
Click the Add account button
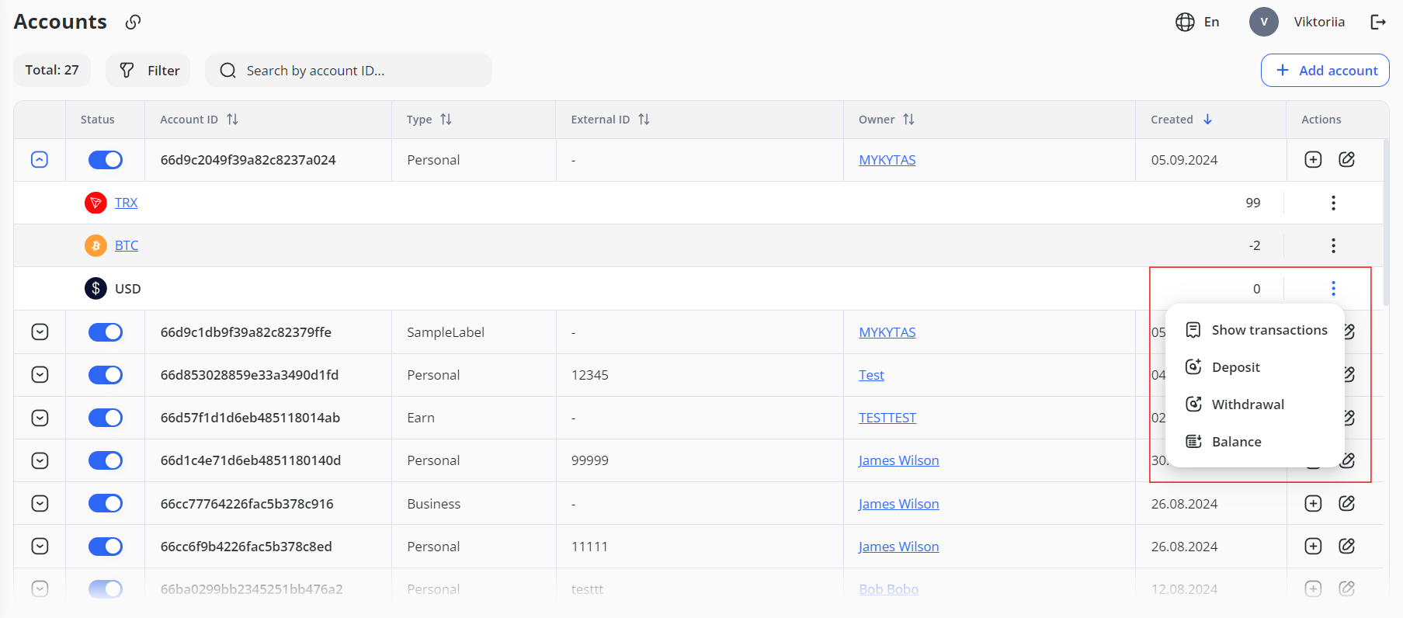coord(1325,70)
